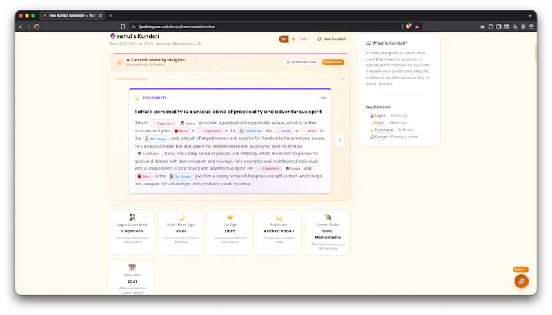Click the rahul's Kundali title
Image resolution: width=552 pixels, height=315 pixels.
pos(135,37)
